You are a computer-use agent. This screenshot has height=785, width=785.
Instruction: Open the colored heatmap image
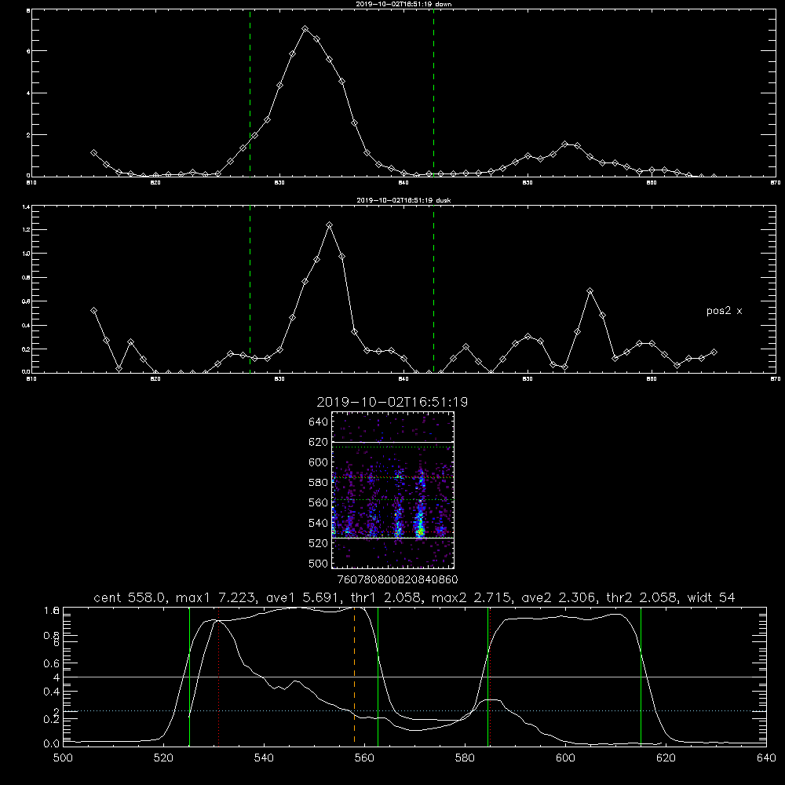tap(392, 490)
